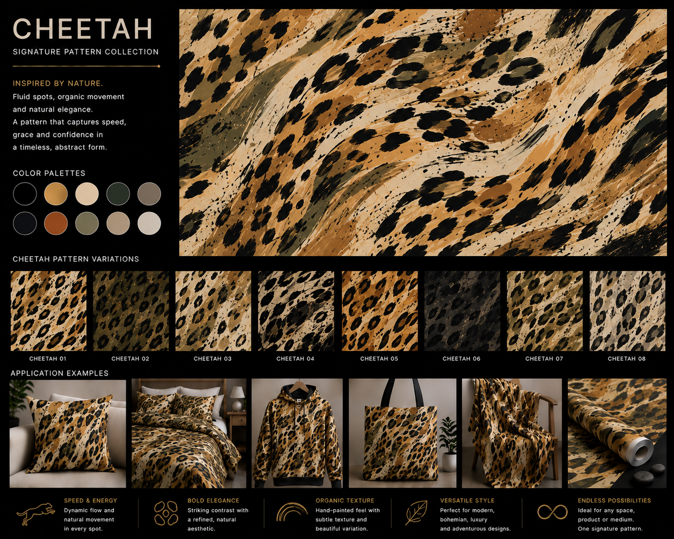Pick the taupe gray swatch in the top row
The width and height of the screenshot is (674, 539).
coord(149,194)
